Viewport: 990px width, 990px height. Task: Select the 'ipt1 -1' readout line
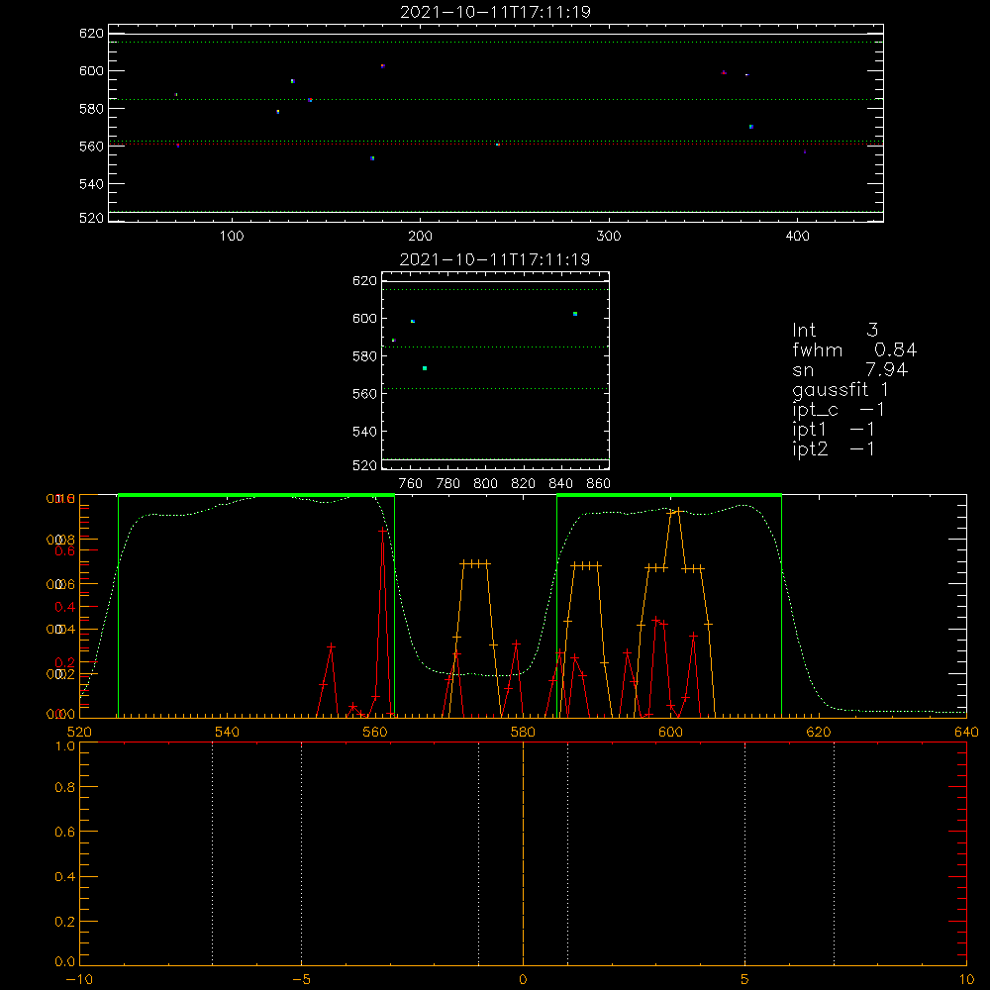pos(834,430)
